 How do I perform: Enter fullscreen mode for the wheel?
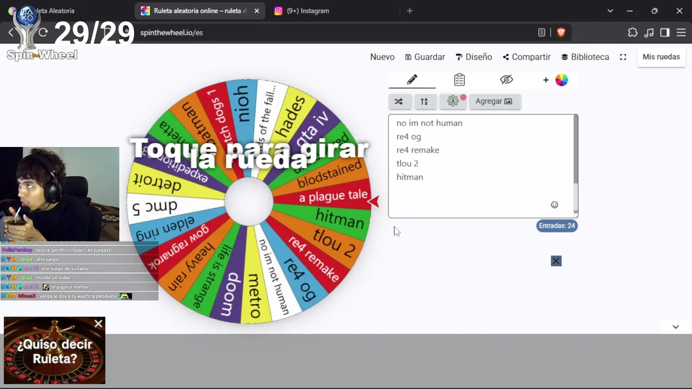point(623,57)
